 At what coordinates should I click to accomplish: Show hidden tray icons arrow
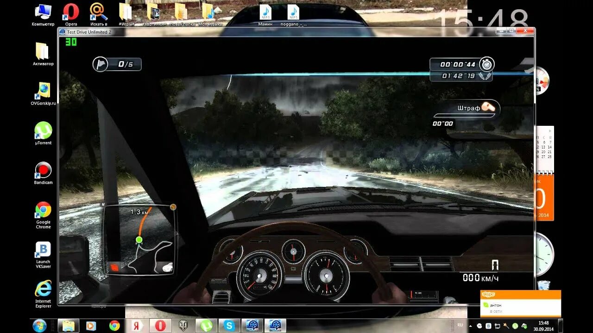(x=470, y=326)
